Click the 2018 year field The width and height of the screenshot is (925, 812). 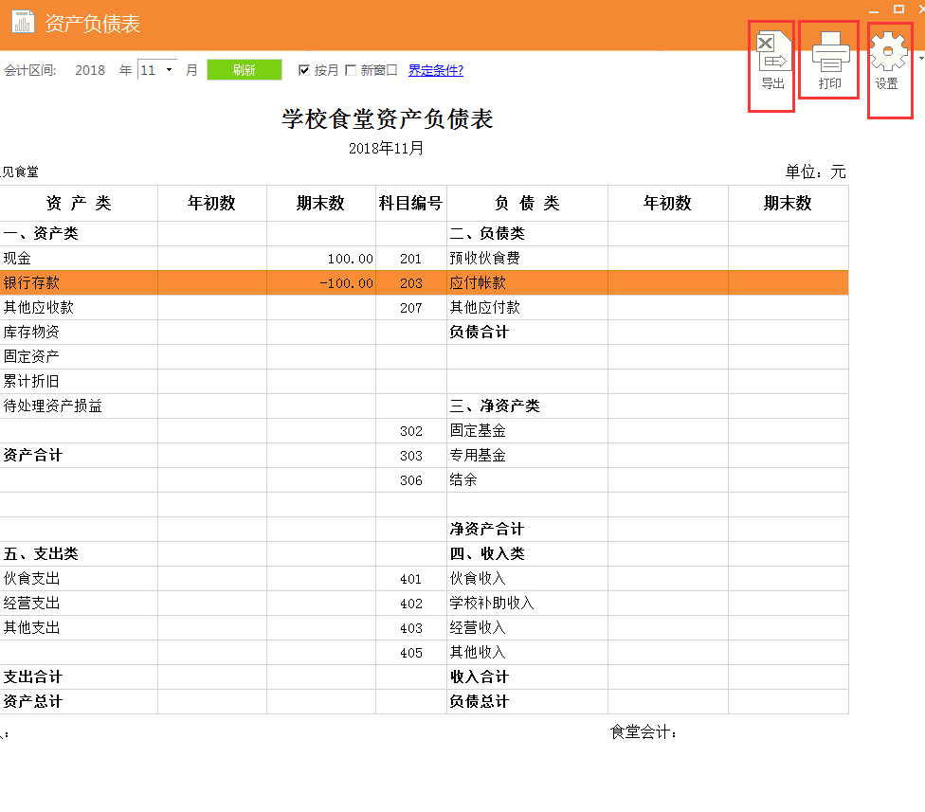tap(90, 70)
